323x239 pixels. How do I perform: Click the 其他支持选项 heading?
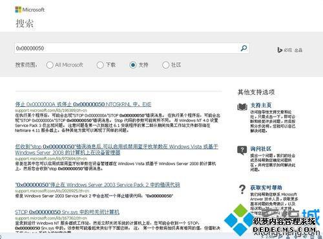pyautogui.click(x=256, y=92)
